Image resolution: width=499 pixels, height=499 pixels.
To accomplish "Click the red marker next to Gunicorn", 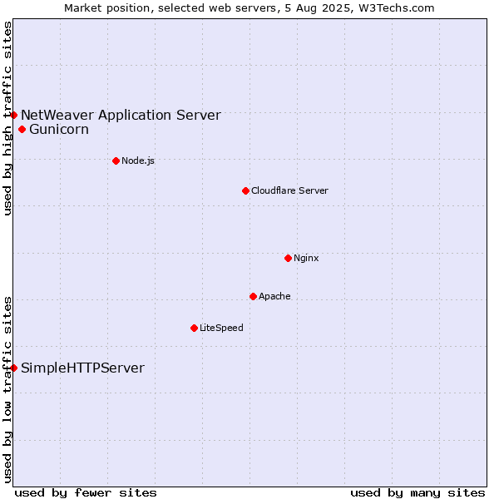I will point(22,130).
